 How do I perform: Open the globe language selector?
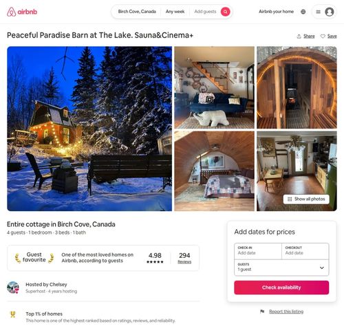click(x=303, y=12)
